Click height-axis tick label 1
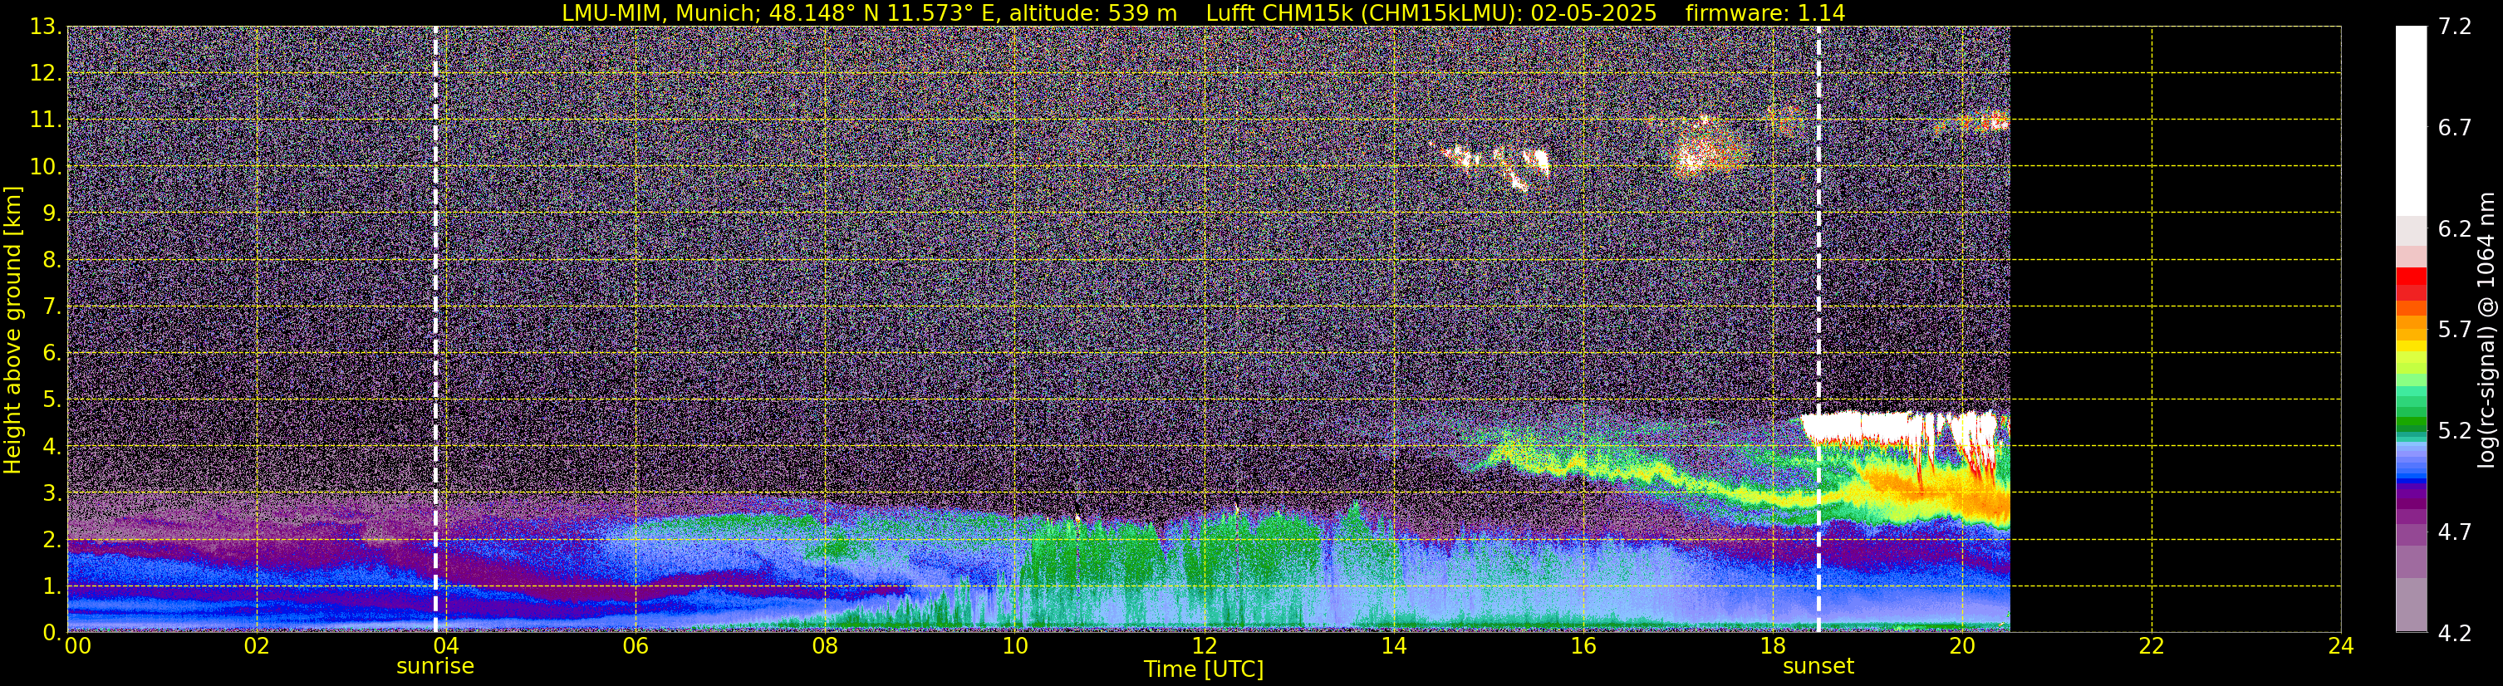The height and width of the screenshot is (686, 2503). tap(51, 587)
